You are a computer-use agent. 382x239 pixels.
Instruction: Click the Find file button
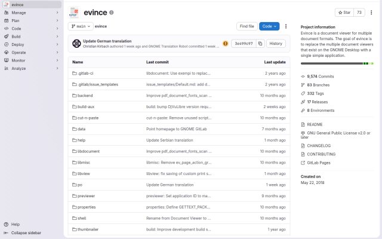coord(247,26)
